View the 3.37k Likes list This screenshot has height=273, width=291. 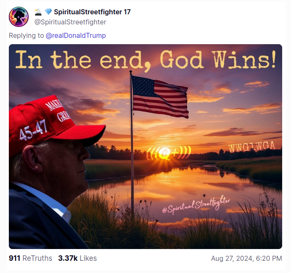pos(77,258)
